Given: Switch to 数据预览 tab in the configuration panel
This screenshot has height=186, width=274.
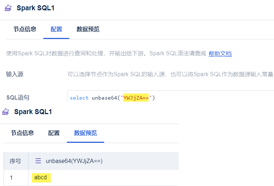Looking at the screenshot, I should [88, 29].
